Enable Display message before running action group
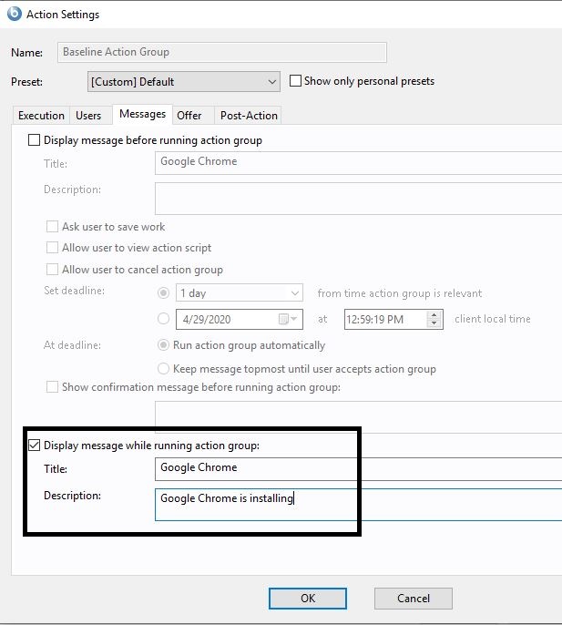Viewport: 562px width, 625px height. point(35,140)
